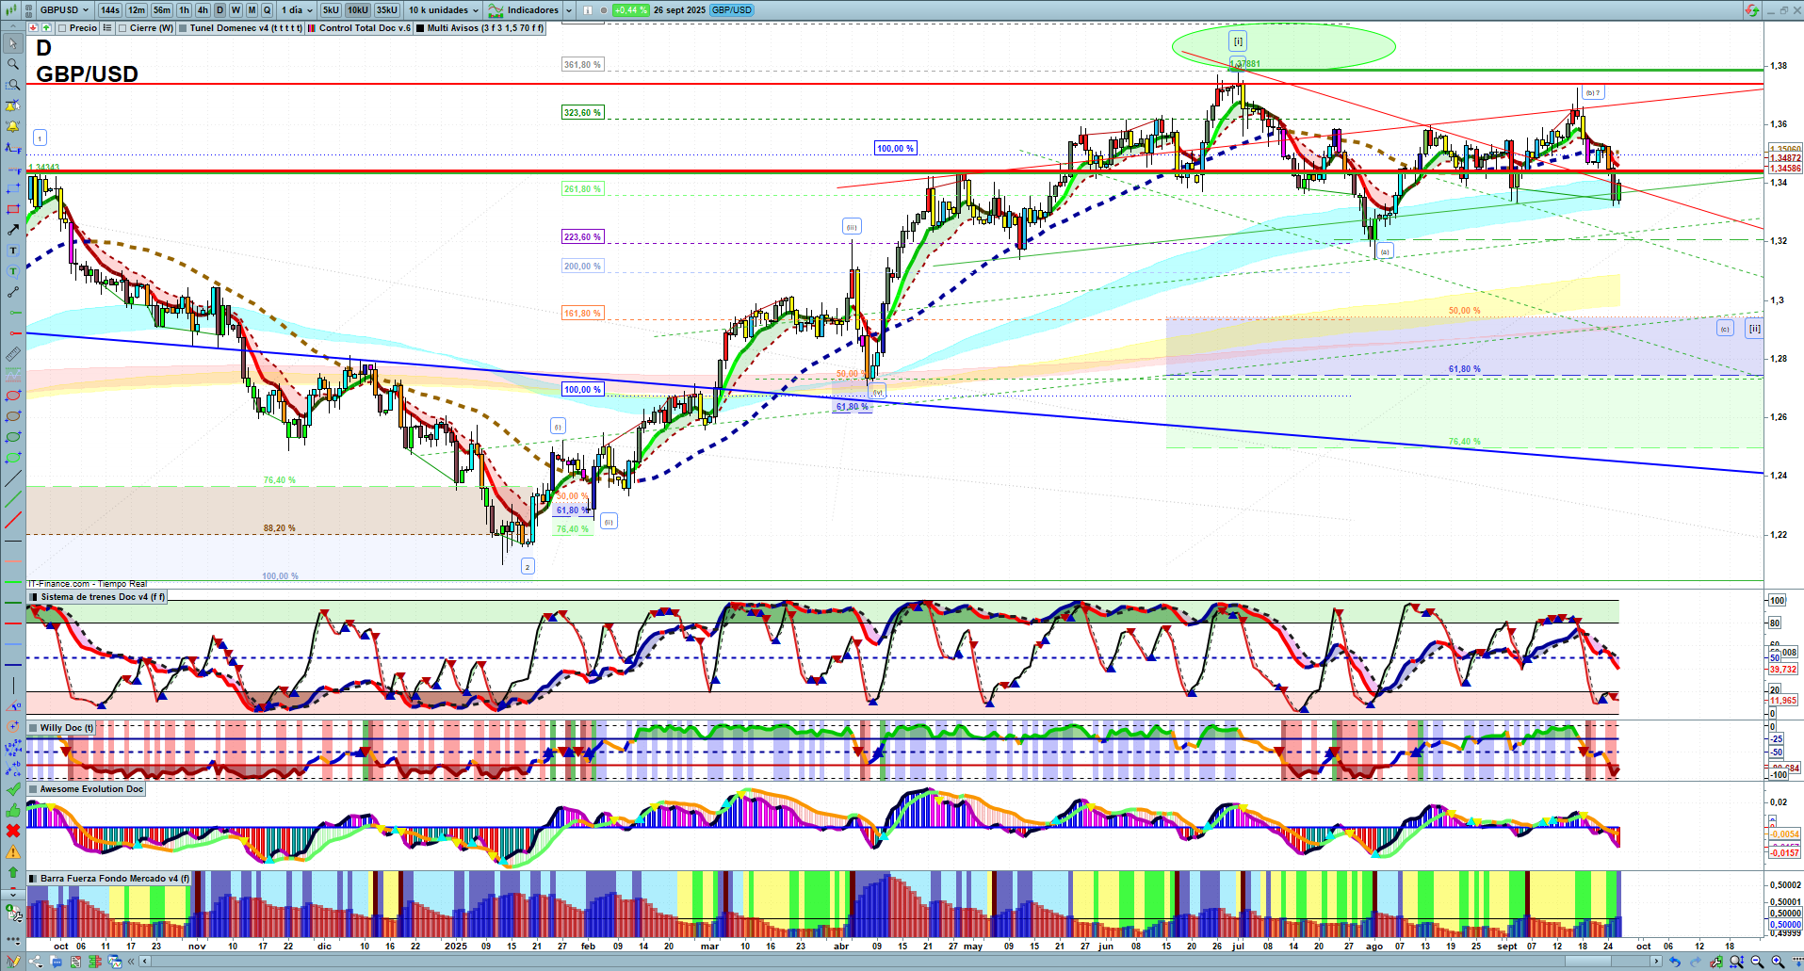The width and height of the screenshot is (1804, 971).
Task: Pick the black arrow drawing tool
Action: tap(13, 230)
